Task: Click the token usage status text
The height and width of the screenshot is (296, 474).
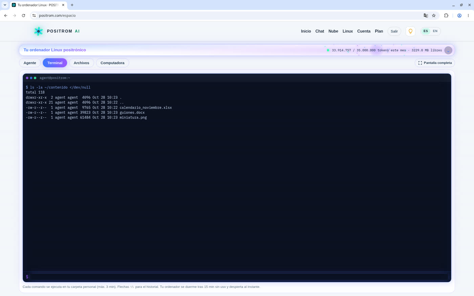Action: [x=387, y=50]
